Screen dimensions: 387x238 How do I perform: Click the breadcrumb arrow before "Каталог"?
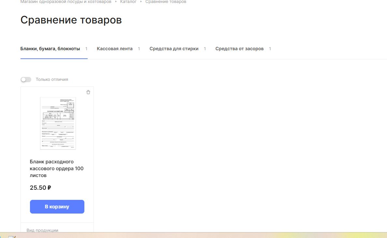pyautogui.click(x=116, y=2)
